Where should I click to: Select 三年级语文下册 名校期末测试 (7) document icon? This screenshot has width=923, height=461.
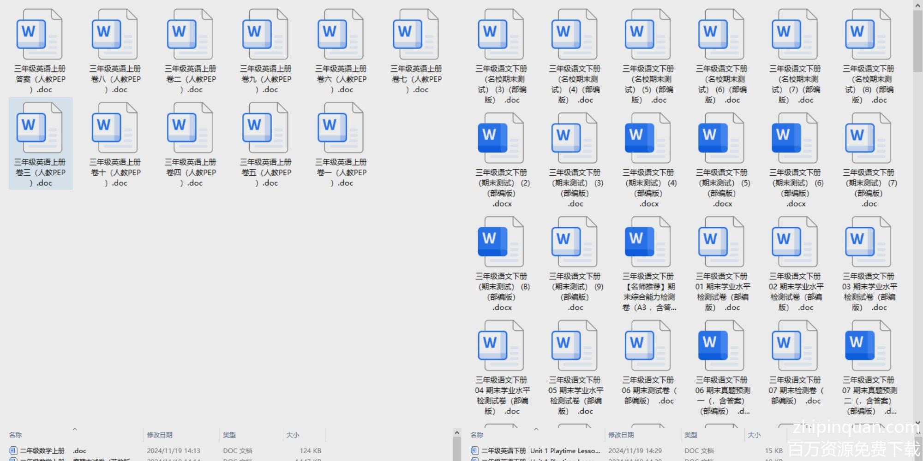795,34
